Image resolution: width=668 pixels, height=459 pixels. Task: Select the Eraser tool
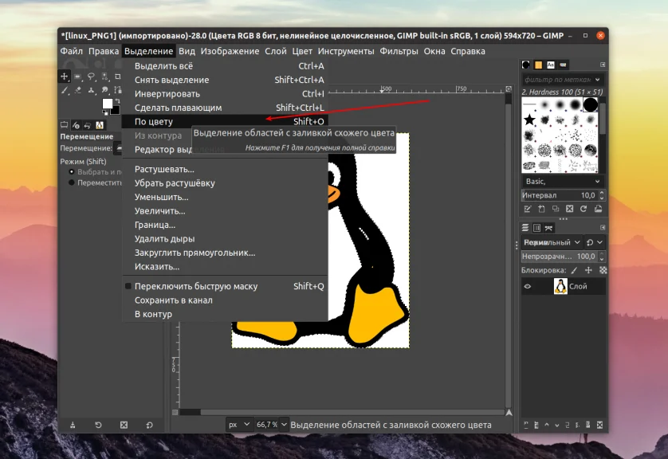pyautogui.click(x=78, y=91)
